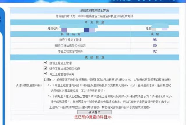186x125 pixels.
Task: Toggle the 建设工程法规及相关知识 review checkbox
Action: pos(45,68)
